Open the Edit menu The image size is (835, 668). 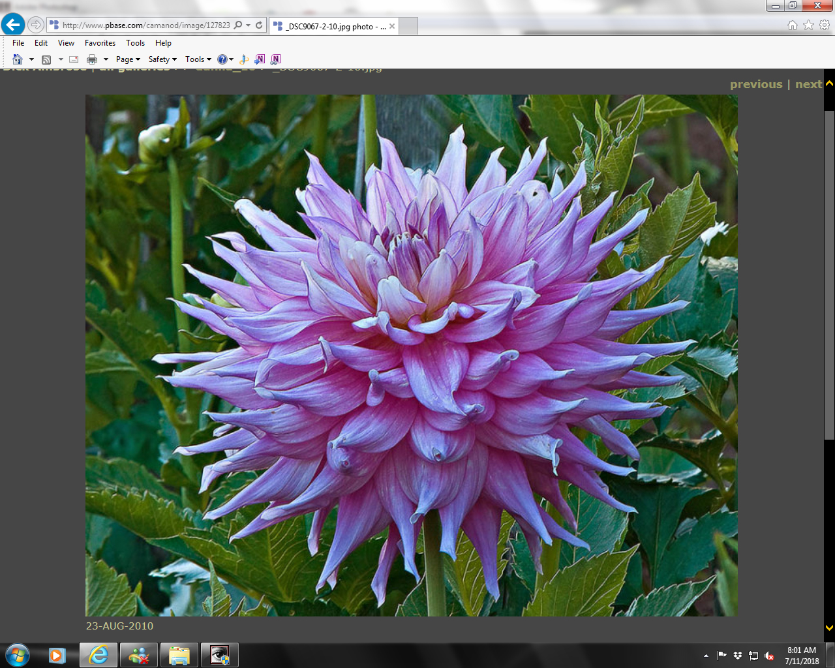coord(41,43)
